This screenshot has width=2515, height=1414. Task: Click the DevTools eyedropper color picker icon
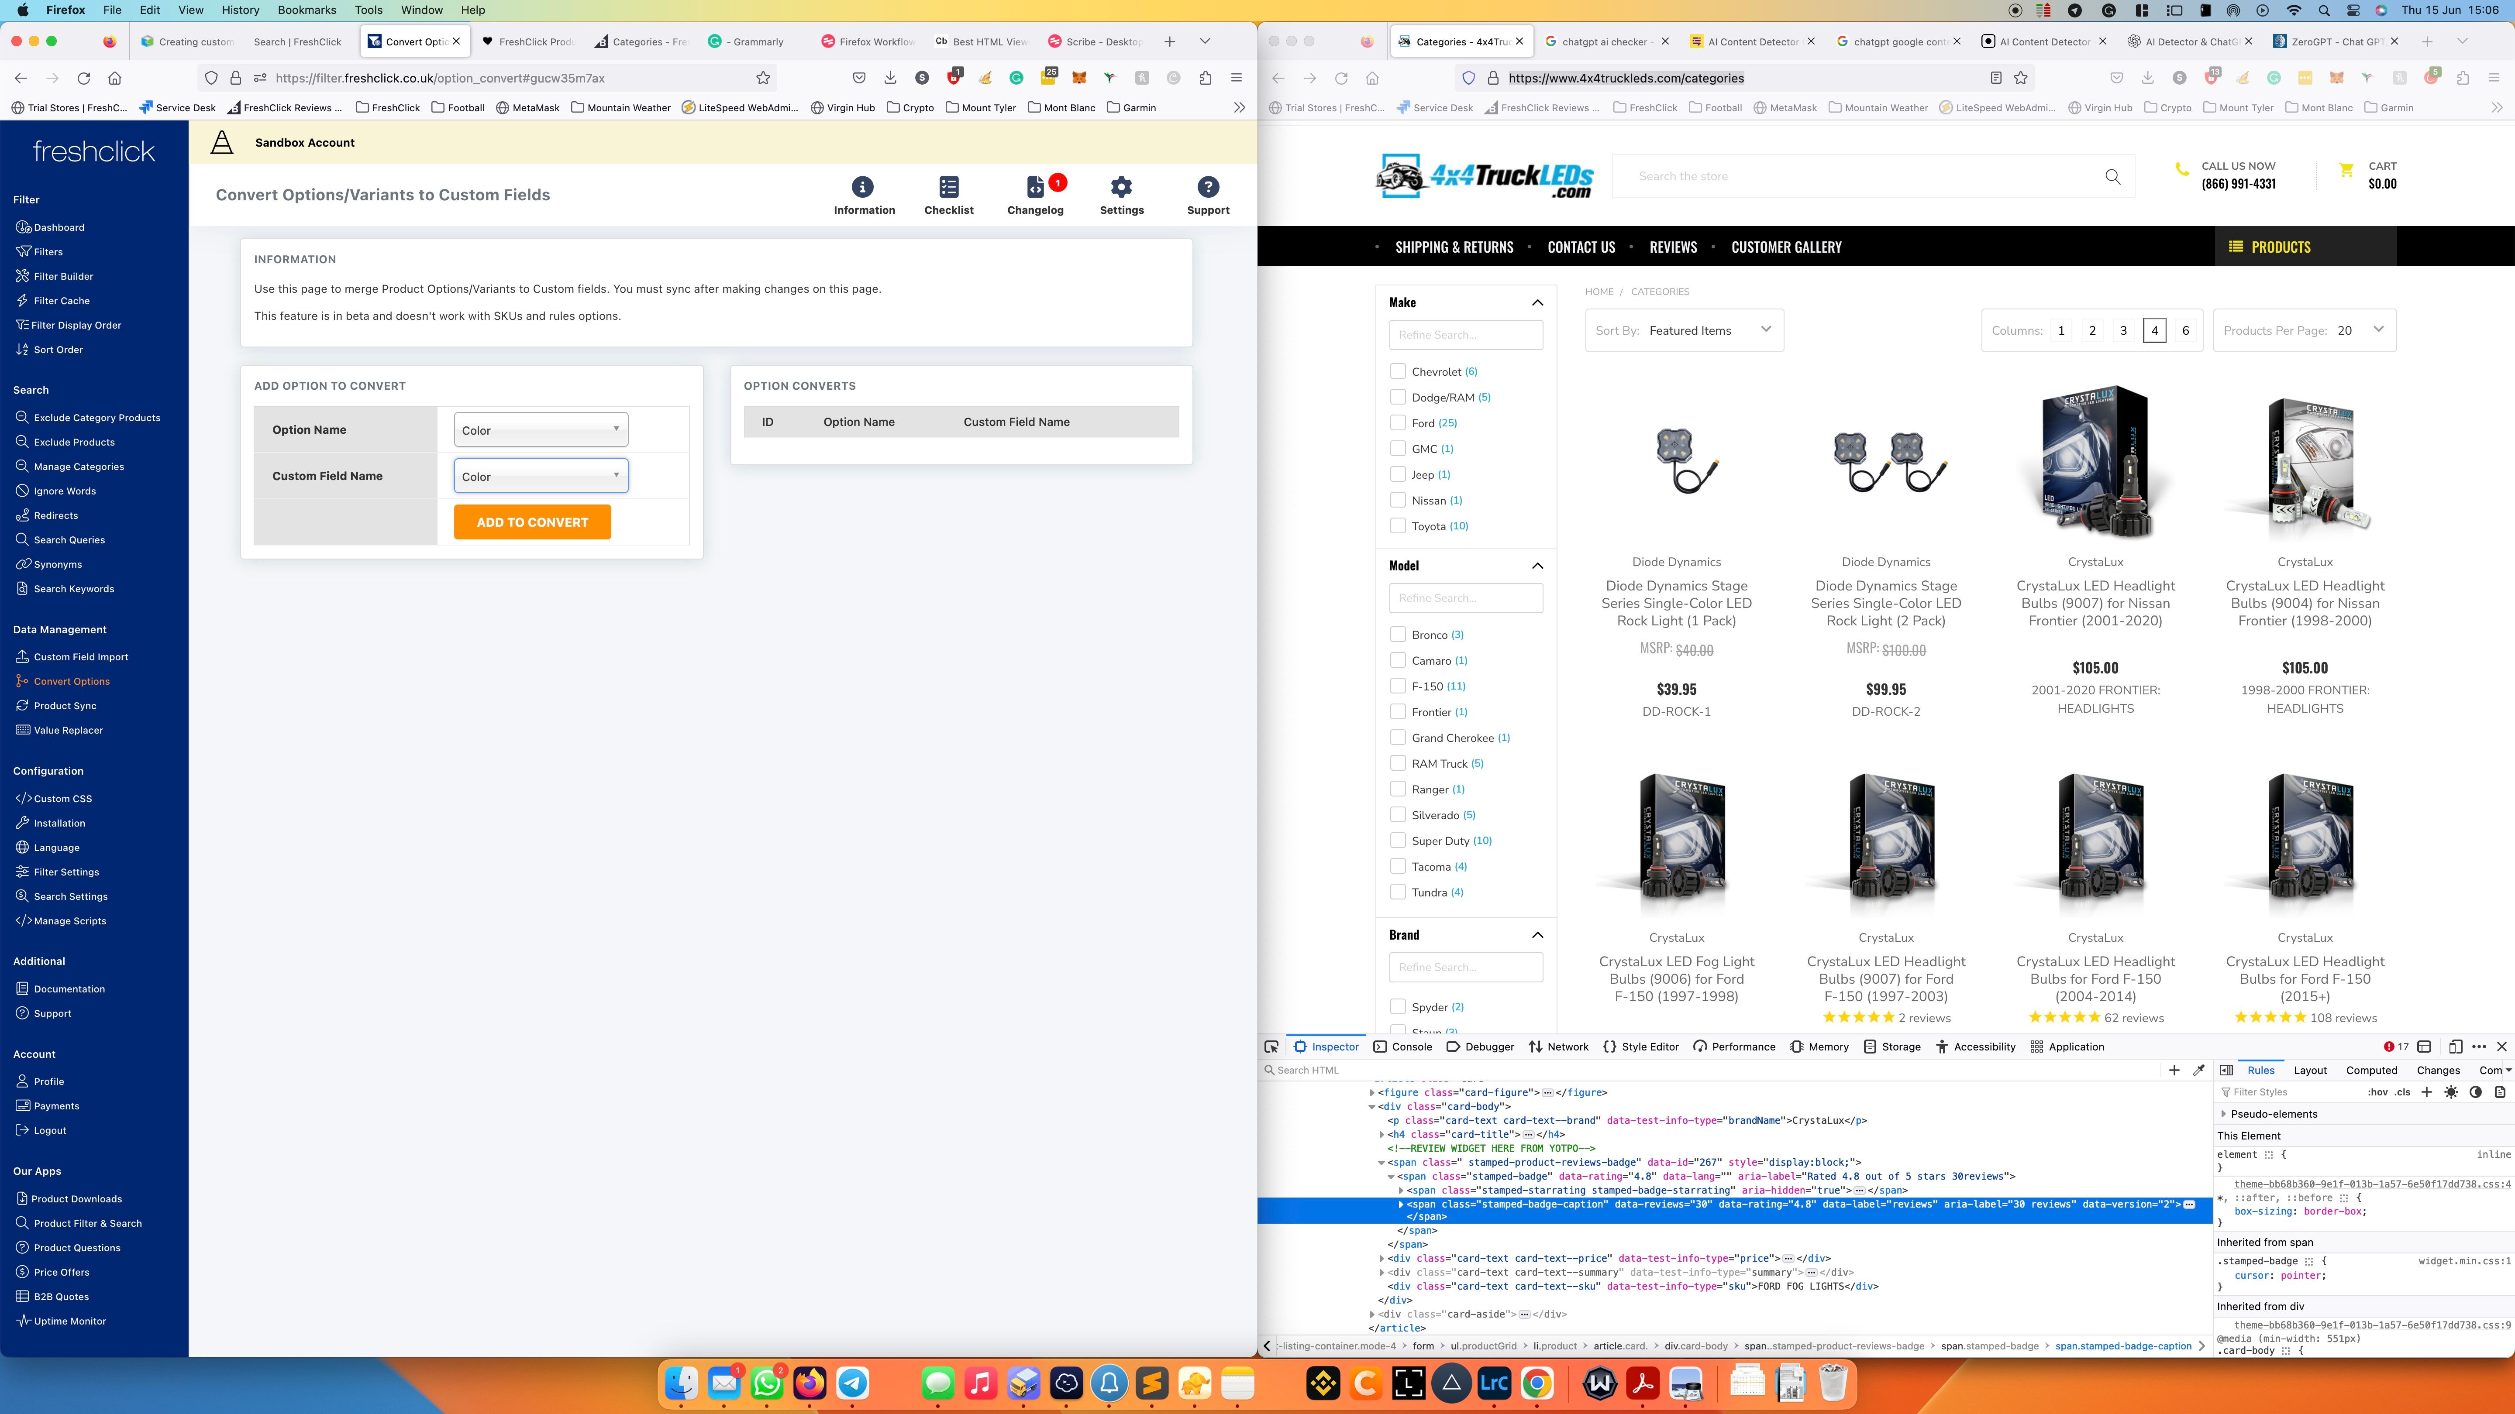(2200, 1070)
